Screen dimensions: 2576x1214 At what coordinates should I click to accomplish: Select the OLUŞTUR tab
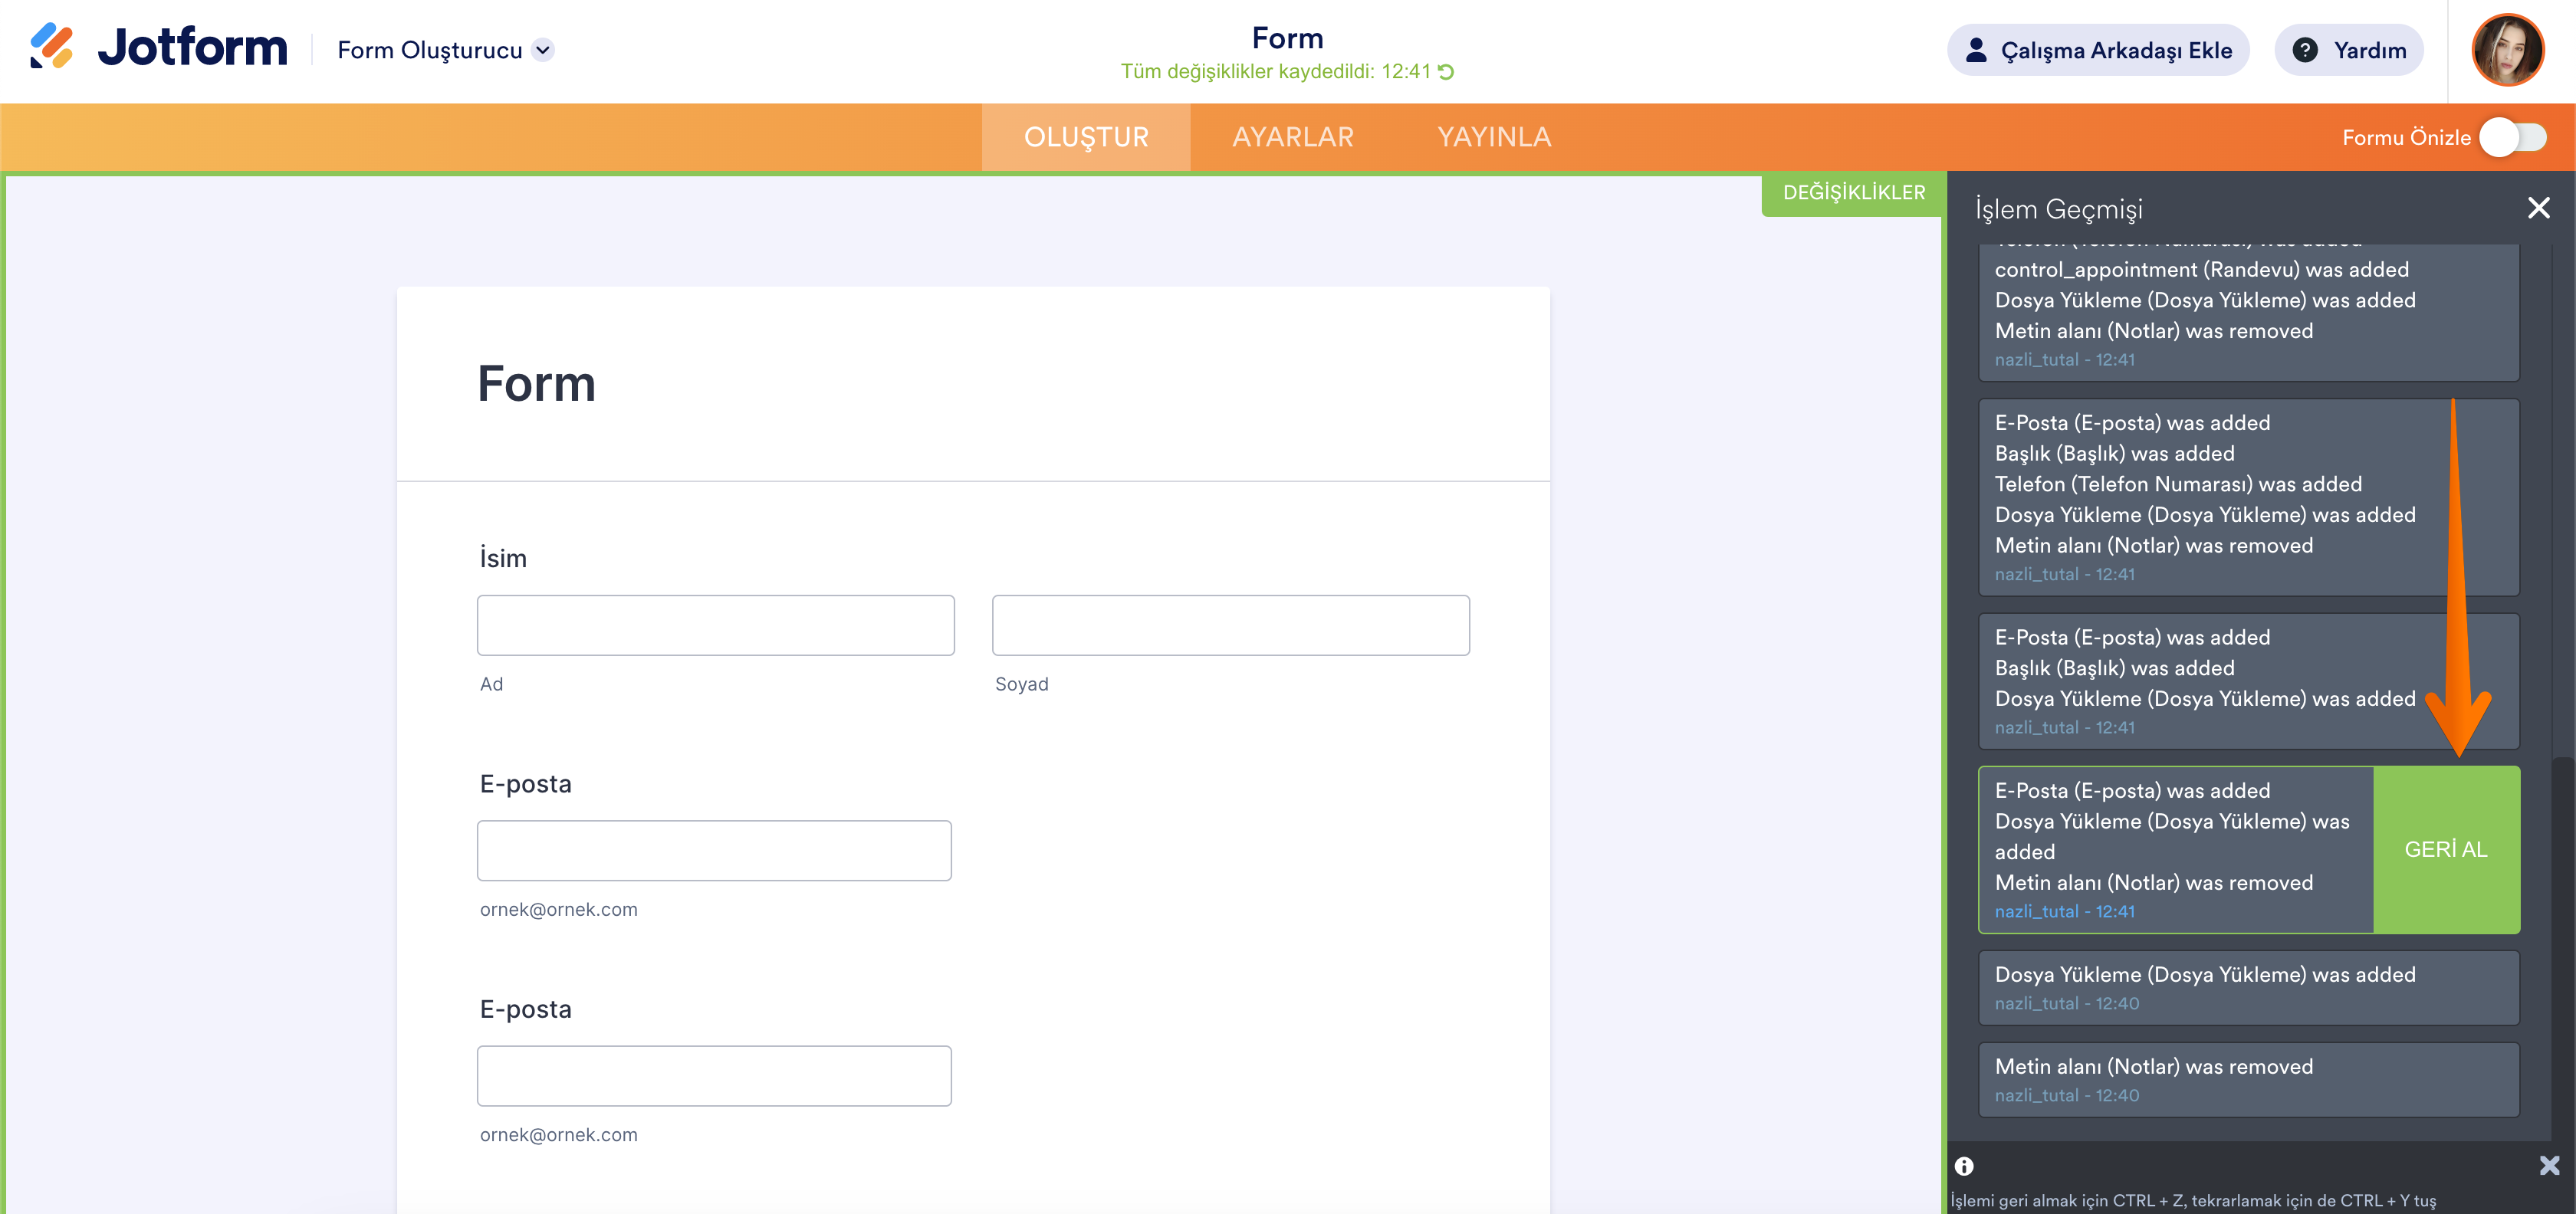(x=1086, y=137)
